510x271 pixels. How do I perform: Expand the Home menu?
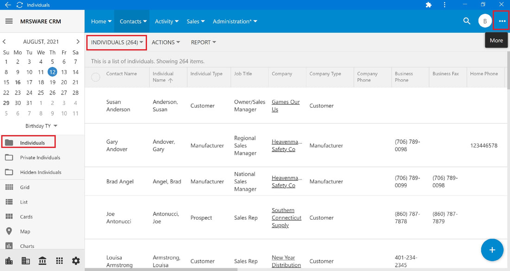101,21
